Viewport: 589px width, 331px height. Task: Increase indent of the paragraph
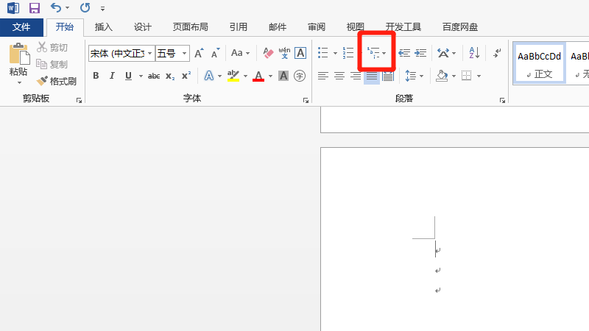pyautogui.click(x=420, y=53)
